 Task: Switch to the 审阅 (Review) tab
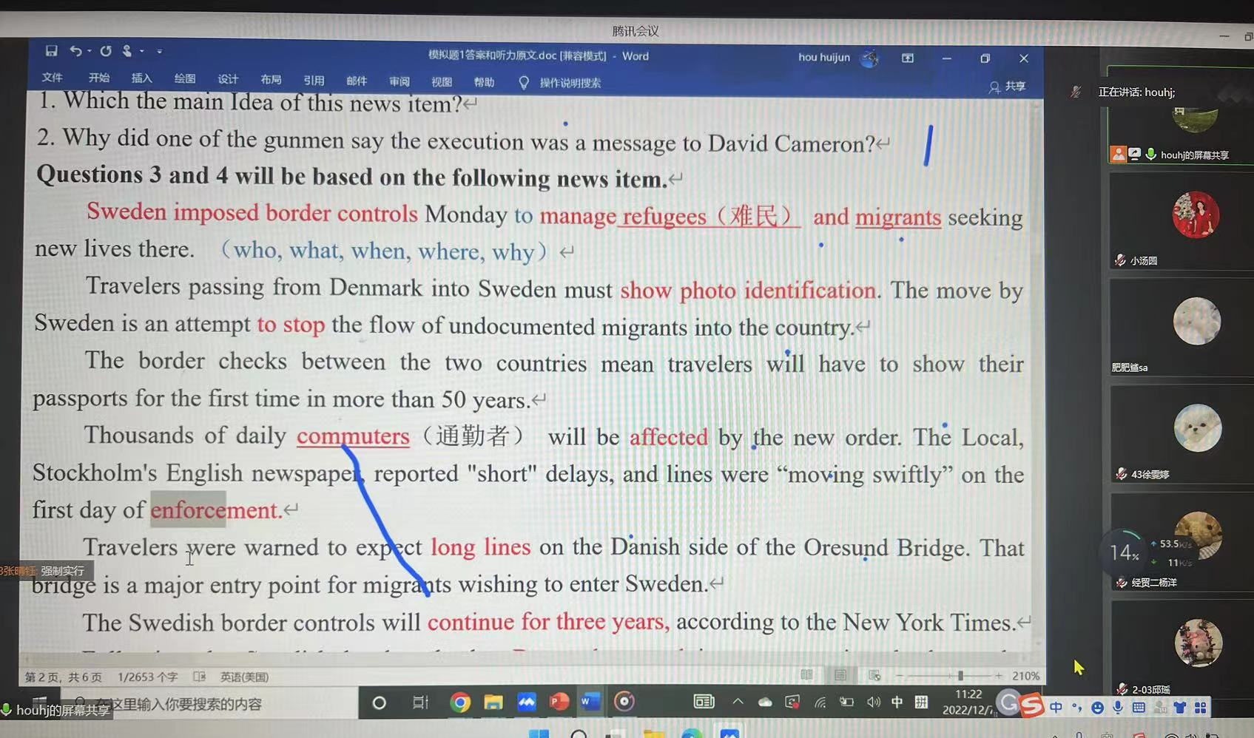[x=400, y=81]
